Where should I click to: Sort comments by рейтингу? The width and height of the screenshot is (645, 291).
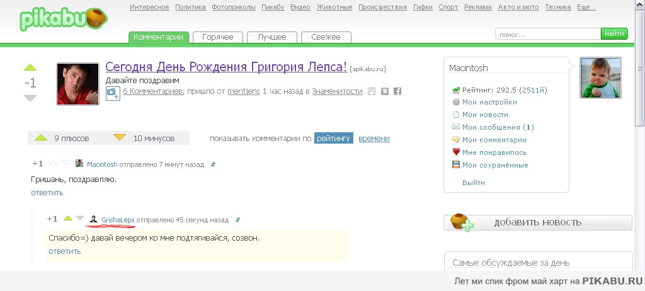pos(334,139)
